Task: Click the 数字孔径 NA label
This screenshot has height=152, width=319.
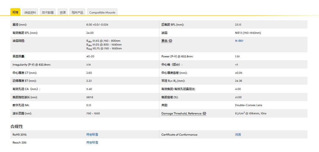Action: coord(21,105)
